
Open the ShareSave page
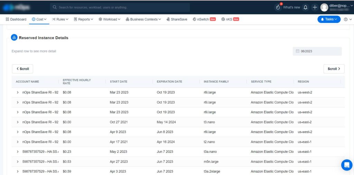click(x=177, y=19)
